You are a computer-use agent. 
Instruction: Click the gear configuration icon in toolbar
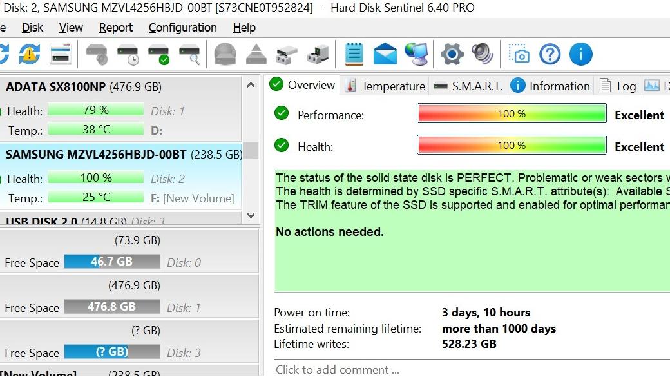(452, 54)
